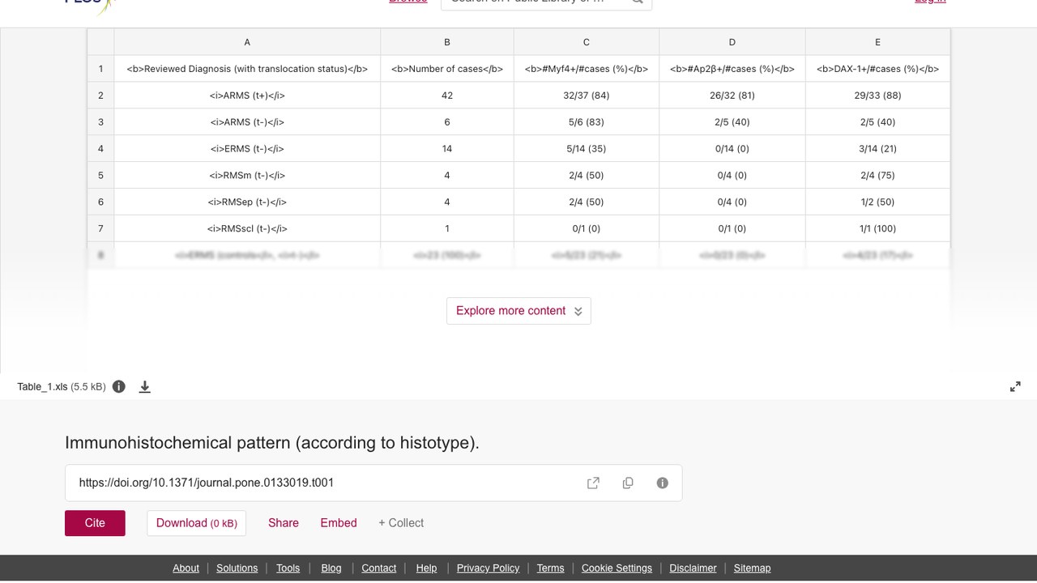Open the Blog footer link

331,568
